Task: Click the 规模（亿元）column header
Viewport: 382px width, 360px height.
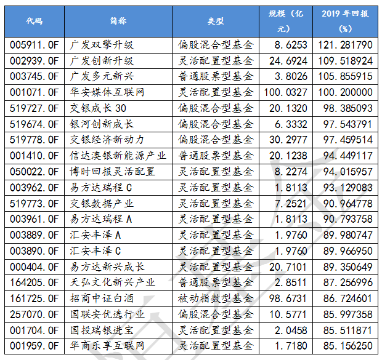Action: point(286,21)
